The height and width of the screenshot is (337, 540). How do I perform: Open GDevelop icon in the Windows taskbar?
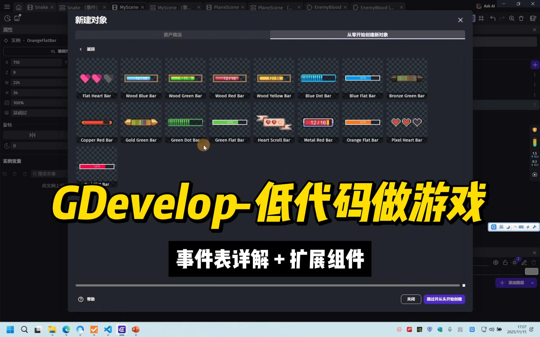pyautogui.click(x=122, y=330)
